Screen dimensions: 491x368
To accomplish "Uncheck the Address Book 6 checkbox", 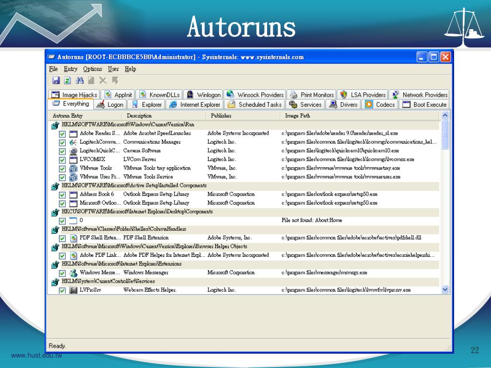I will [x=62, y=195].
